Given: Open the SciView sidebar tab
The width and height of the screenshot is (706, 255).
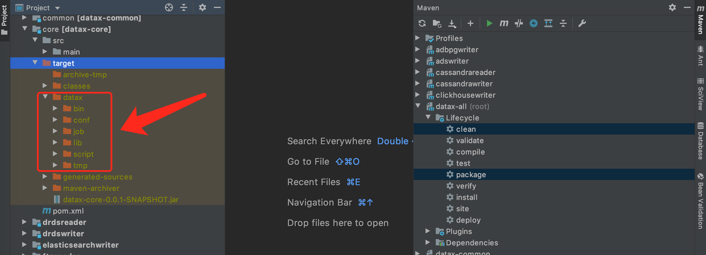Looking at the screenshot, I should [x=700, y=94].
